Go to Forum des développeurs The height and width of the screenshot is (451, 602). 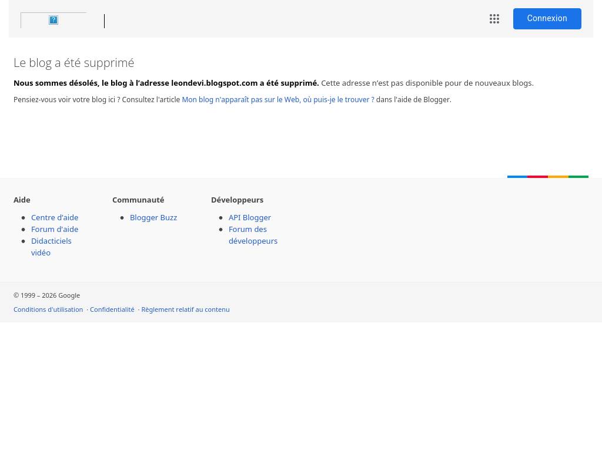point(253,235)
